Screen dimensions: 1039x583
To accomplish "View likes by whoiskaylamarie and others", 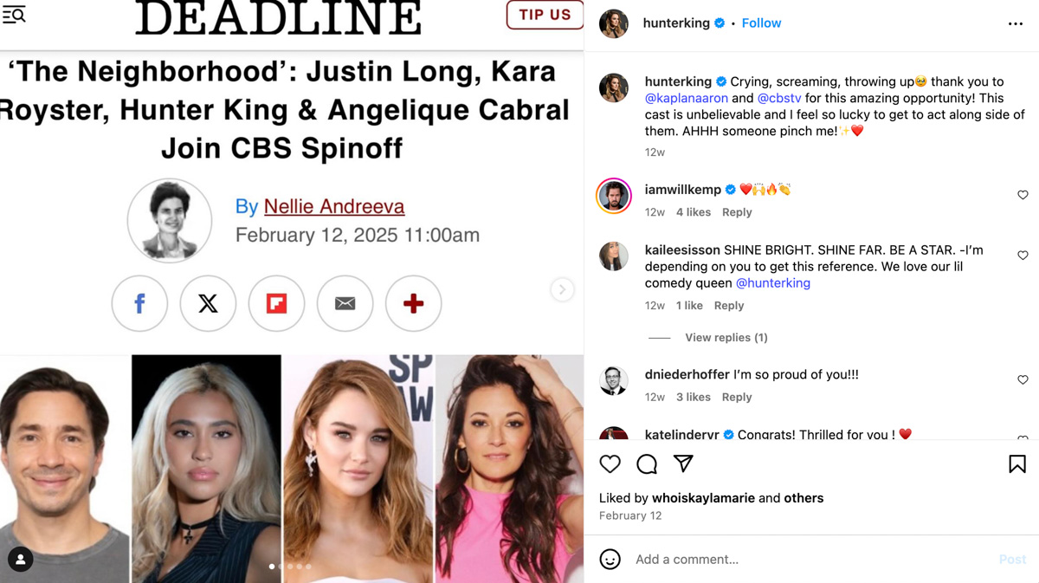I will click(711, 498).
